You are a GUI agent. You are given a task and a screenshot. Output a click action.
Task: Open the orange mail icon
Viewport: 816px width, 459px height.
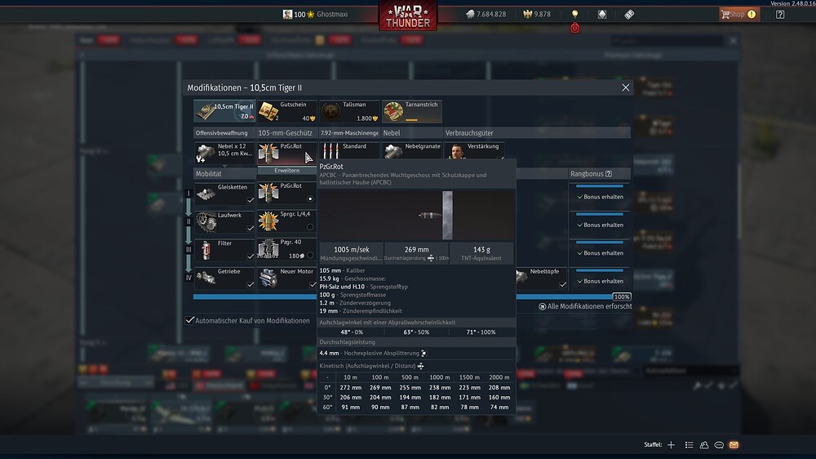point(734,445)
